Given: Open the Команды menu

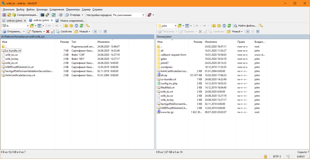Looking at the screenshot, I should [42, 9].
